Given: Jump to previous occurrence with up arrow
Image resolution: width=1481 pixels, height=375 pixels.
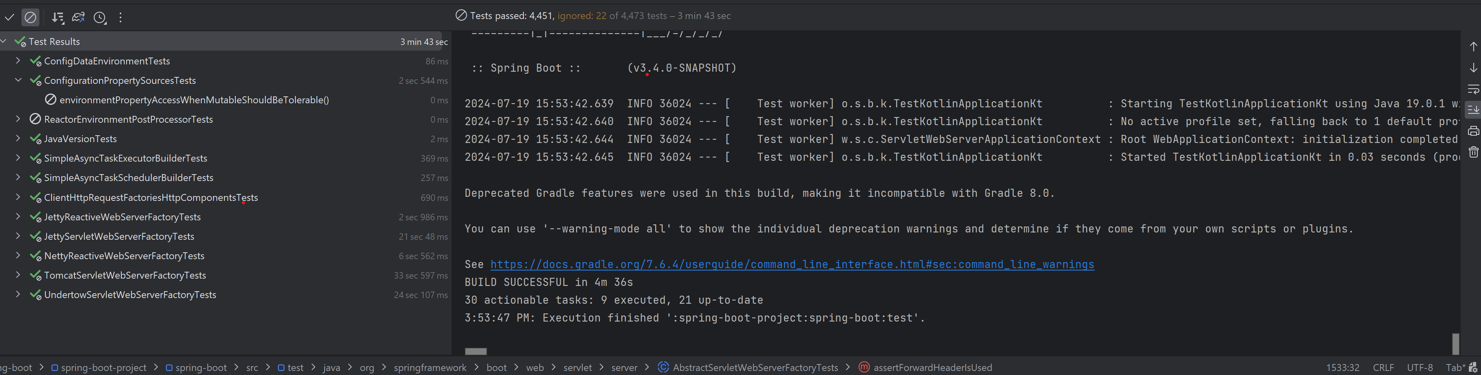Looking at the screenshot, I should pos(1473,47).
